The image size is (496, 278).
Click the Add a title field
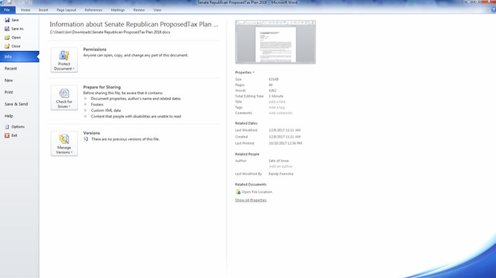pos(277,102)
